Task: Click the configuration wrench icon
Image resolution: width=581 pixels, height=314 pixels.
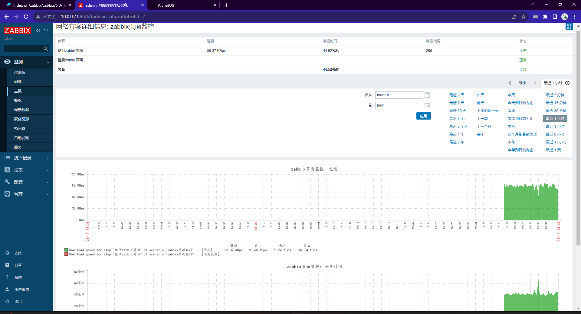Action: pos(7,182)
